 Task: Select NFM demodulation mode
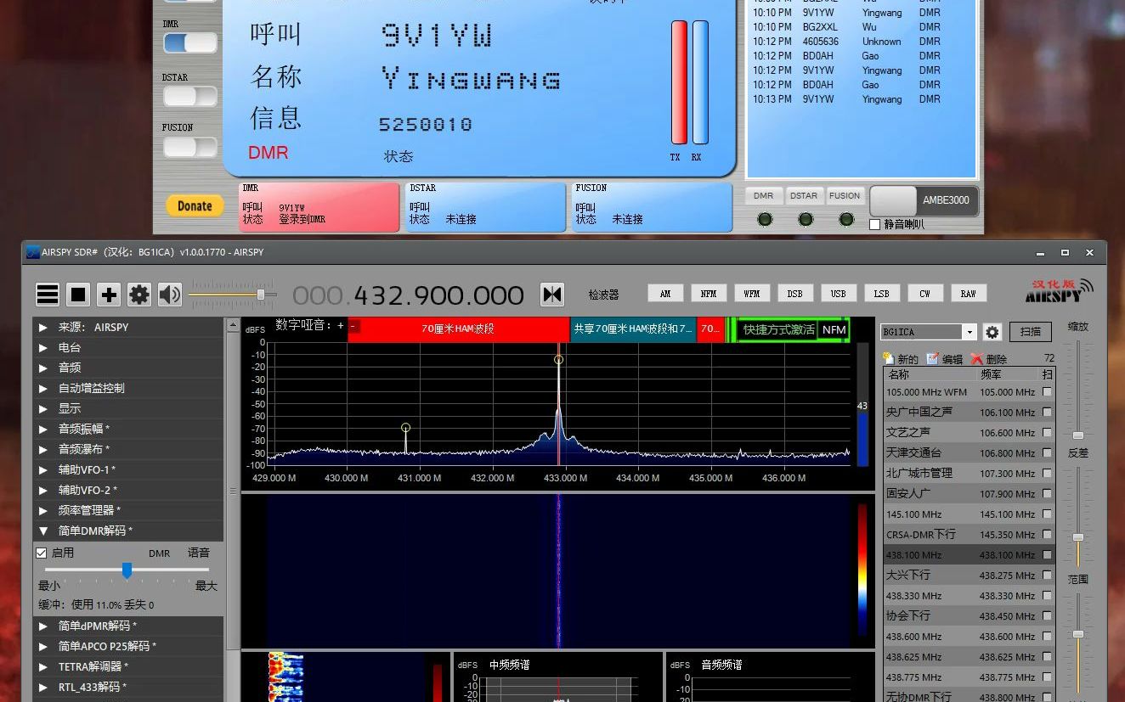[x=709, y=294]
